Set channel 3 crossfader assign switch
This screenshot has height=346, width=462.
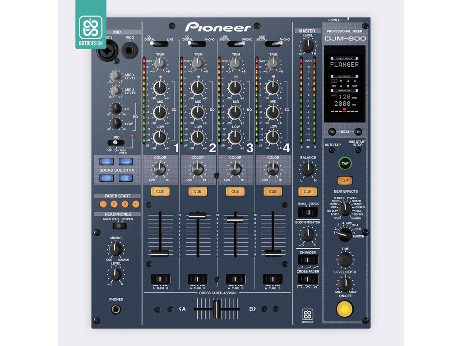[x=236, y=279]
